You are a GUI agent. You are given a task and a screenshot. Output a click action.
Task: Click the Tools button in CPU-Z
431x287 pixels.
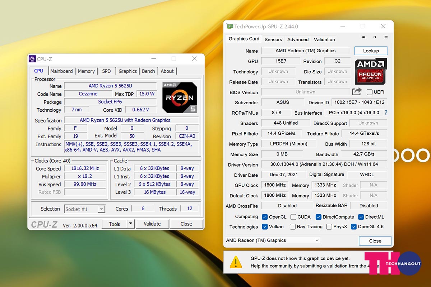(115, 224)
